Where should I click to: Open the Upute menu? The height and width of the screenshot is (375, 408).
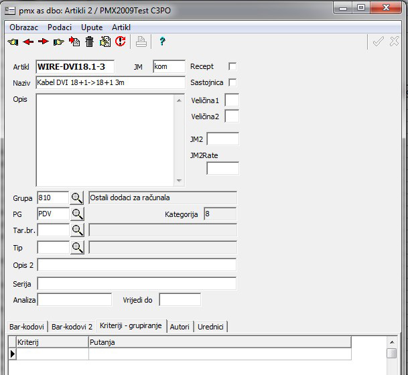pyautogui.click(x=92, y=27)
